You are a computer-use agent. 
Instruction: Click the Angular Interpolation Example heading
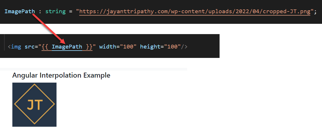click(x=61, y=76)
